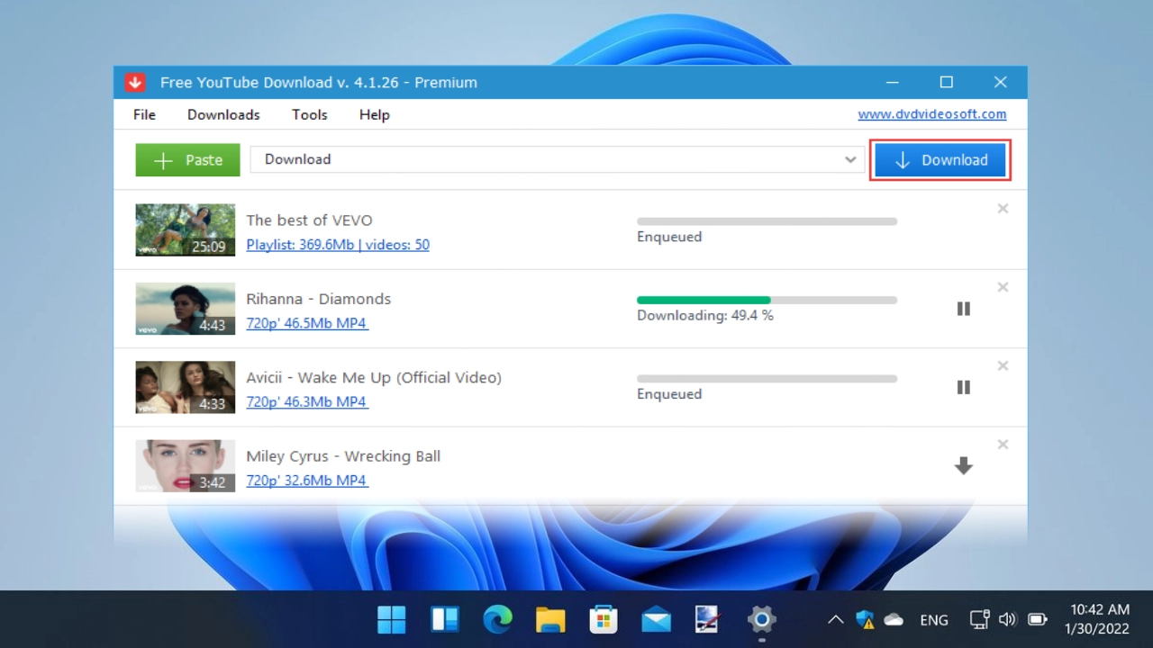This screenshot has width=1153, height=648.
Task: Click the blue Download button
Action: [x=940, y=160]
